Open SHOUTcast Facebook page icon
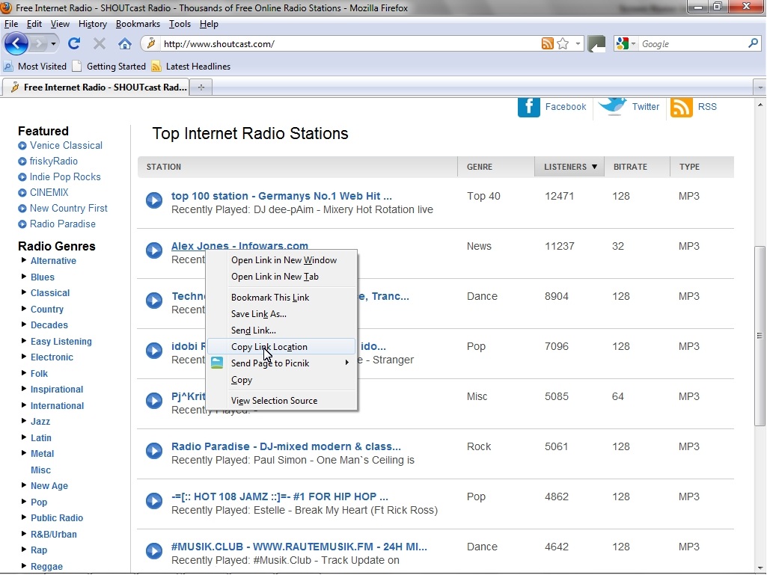Screen dimensions: 767x575 529,107
